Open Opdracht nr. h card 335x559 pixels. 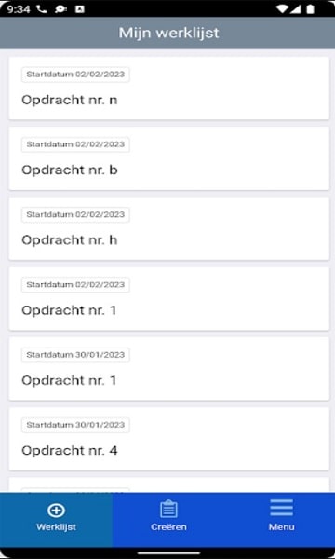168,228
